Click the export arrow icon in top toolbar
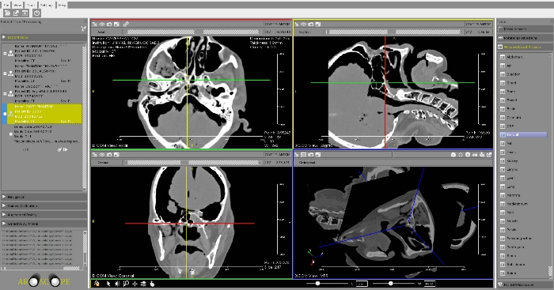 (x=16, y=13)
